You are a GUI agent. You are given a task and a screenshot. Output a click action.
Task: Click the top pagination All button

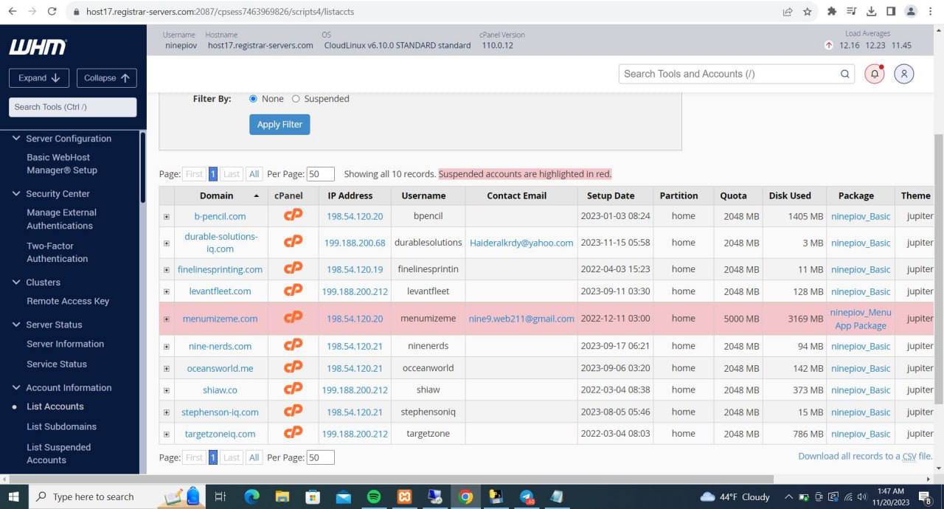click(x=254, y=174)
